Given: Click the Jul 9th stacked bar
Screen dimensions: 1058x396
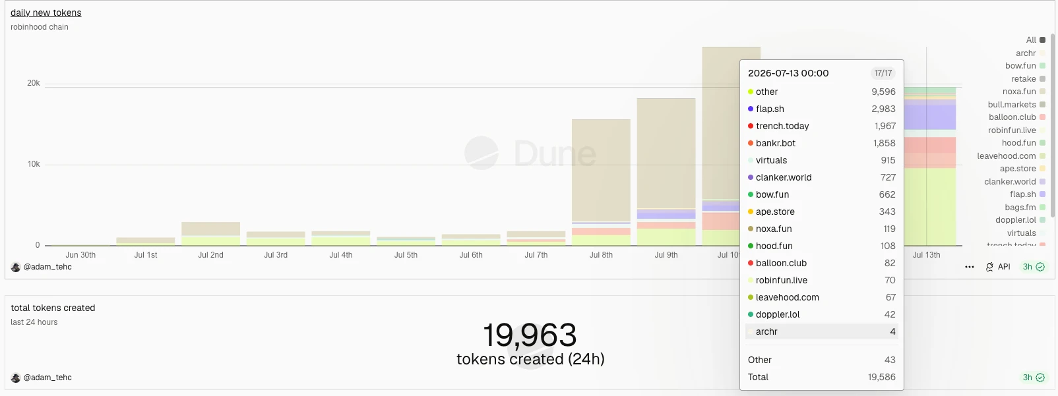Looking at the screenshot, I should pos(666,172).
